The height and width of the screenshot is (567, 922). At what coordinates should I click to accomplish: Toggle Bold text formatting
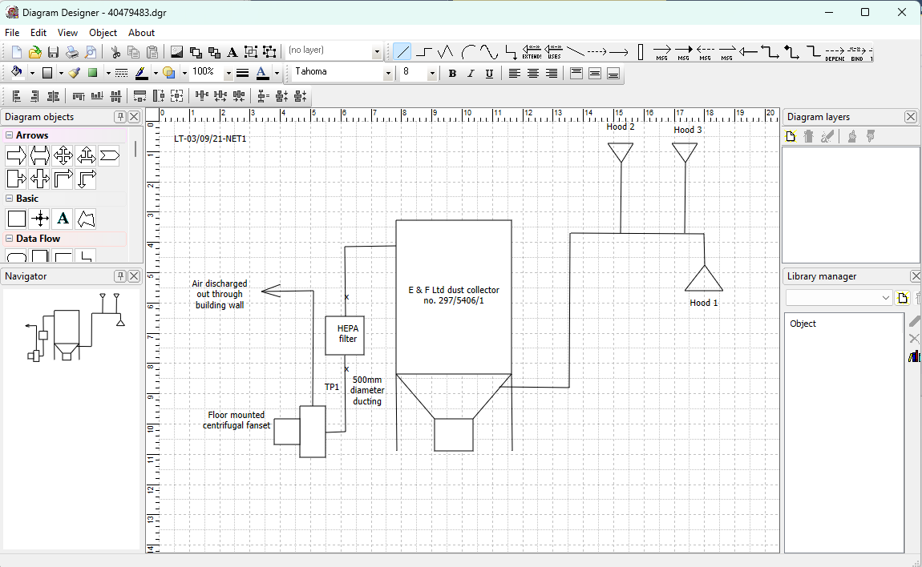tap(452, 74)
